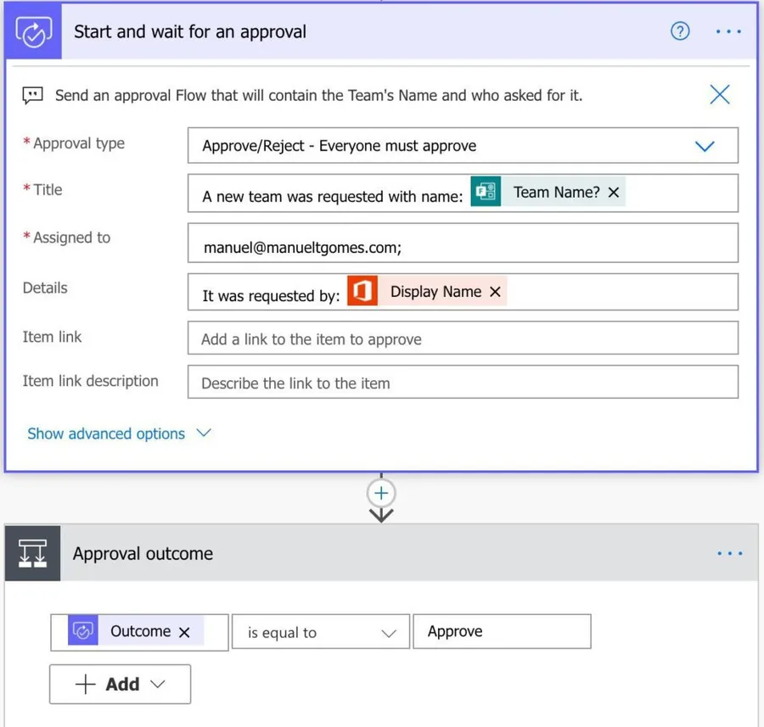Open more options for Approval outcome
This screenshot has width=764, height=727.
729,554
